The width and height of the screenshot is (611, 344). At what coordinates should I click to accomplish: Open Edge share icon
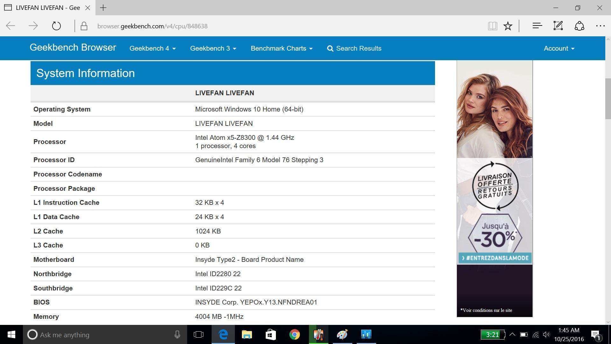tap(579, 26)
